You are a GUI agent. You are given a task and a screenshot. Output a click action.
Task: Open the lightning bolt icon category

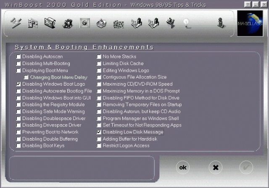pyautogui.click(x=16, y=23)
